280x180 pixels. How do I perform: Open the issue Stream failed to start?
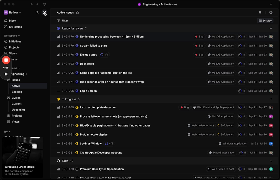pos(93,46)
